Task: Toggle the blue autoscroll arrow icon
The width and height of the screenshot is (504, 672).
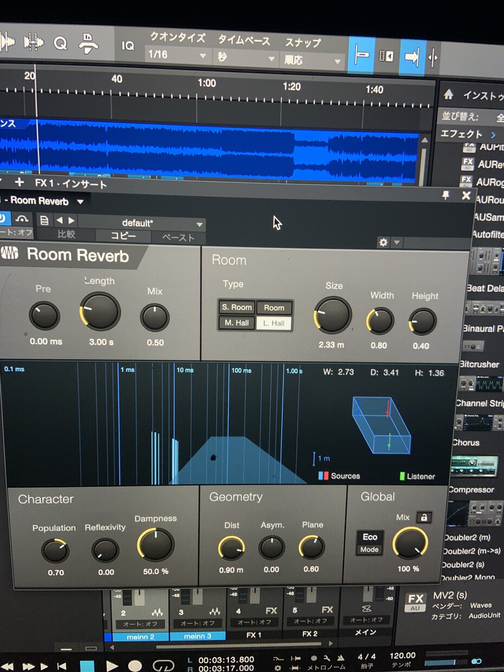Action: point(412,57)
